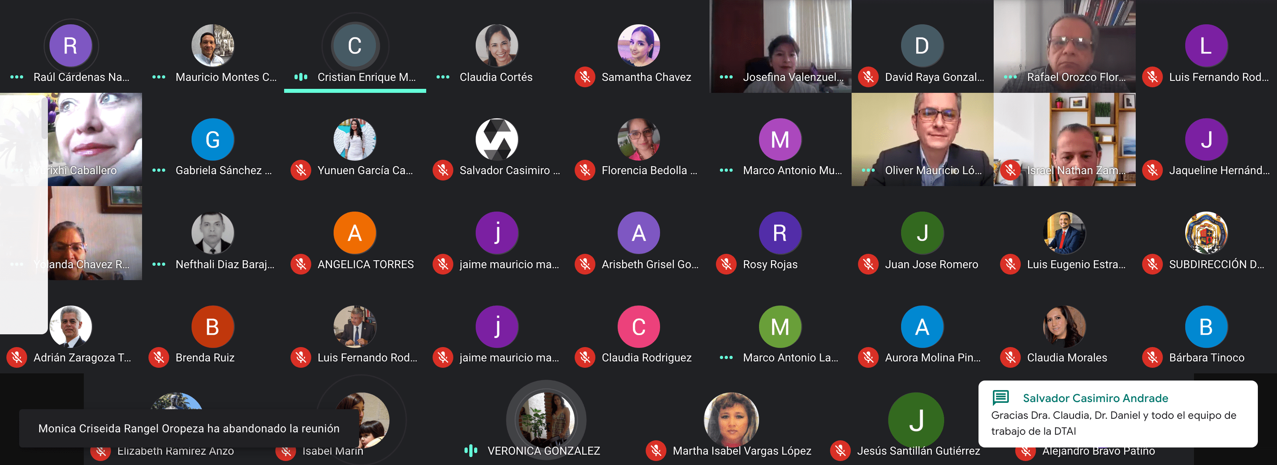
Task: Click Claudia Rodriguez's pink avatar circle
Action: 638,327
